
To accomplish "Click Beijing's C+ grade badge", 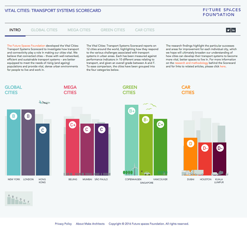I will tap(72, 125).
